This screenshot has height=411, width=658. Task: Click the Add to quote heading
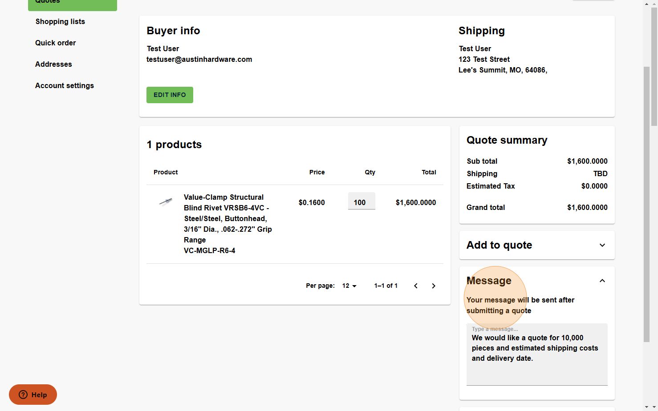click(499, 245)
